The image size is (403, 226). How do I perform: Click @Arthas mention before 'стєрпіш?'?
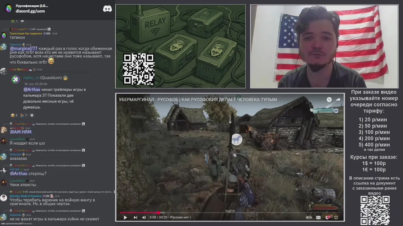coord(19,173)
